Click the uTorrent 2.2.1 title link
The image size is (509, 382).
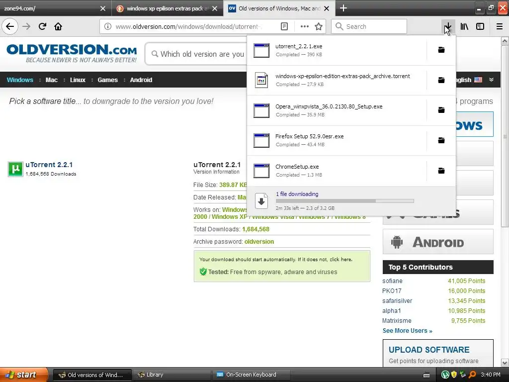pos(49,165)
